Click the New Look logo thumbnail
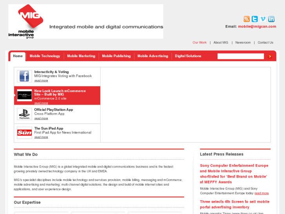The height and width of the screenshot is (214, 285). [24, 95]
